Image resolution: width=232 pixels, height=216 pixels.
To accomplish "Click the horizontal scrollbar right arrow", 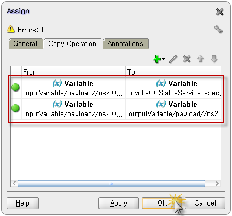I will coord(217,184).
